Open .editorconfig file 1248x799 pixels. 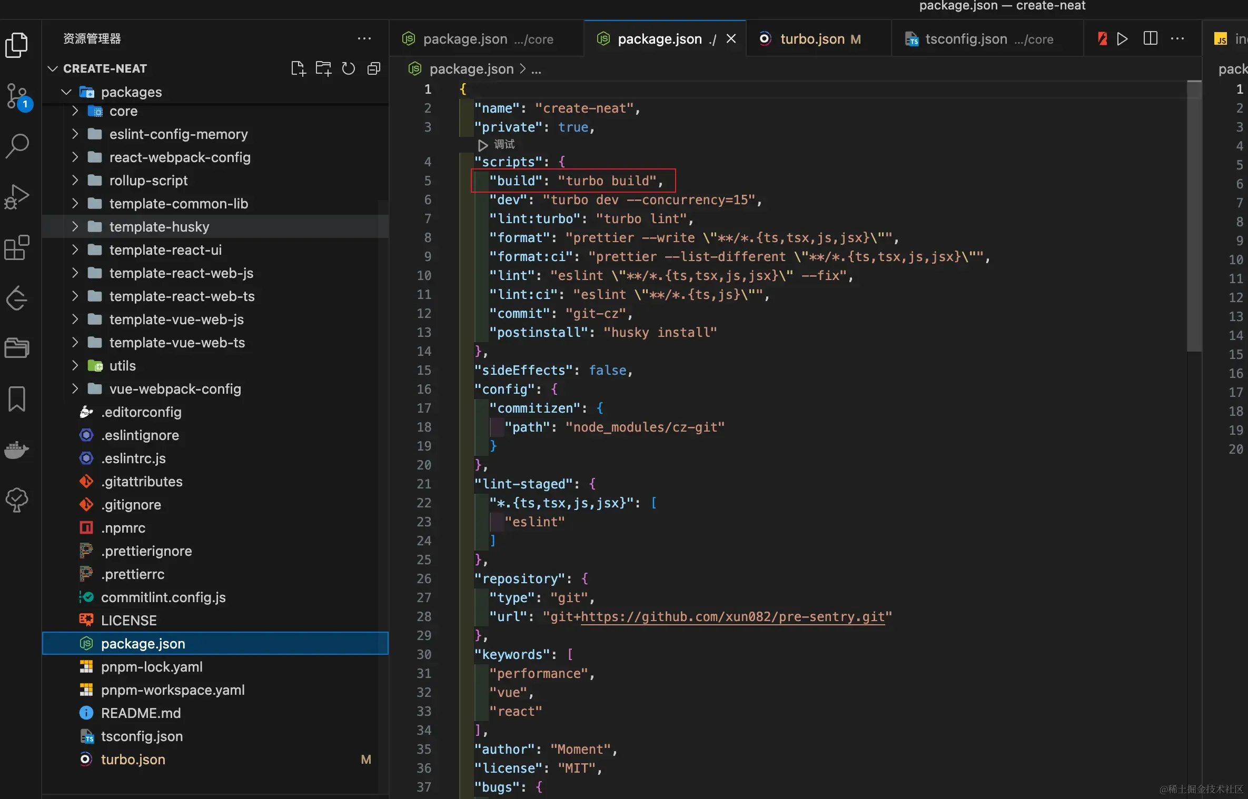215,412
